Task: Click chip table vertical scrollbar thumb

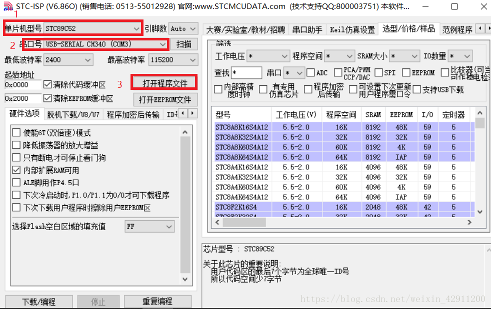Action: (479, 123)
